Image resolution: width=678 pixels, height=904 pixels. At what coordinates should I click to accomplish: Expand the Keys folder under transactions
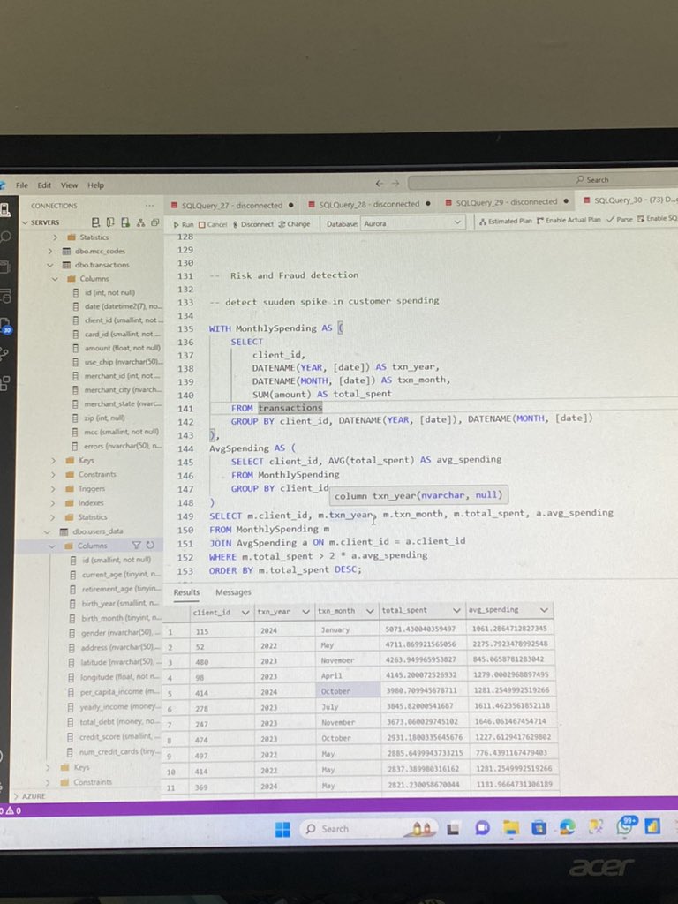point(53,461)
